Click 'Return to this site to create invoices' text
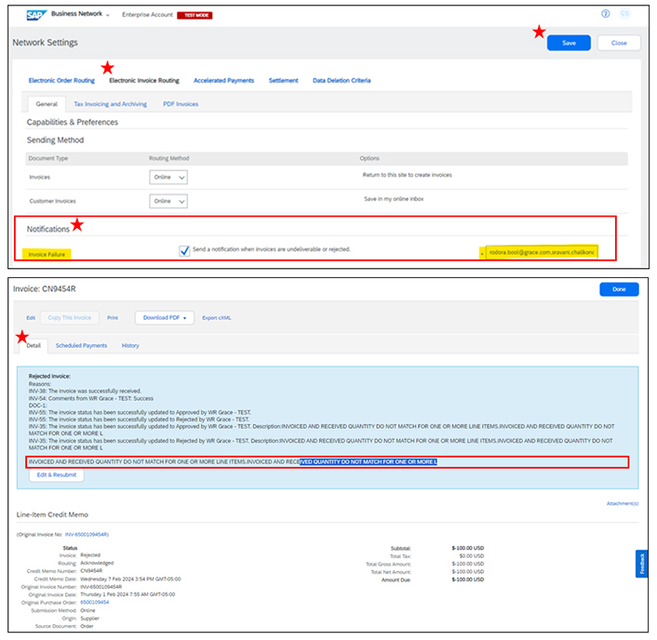 pyautogui.click(x=408, y=175)
